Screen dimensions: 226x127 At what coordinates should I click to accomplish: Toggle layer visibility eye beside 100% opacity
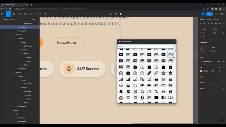coord(224,61)
